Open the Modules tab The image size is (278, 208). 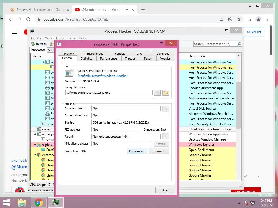click(x=165, y=58)
